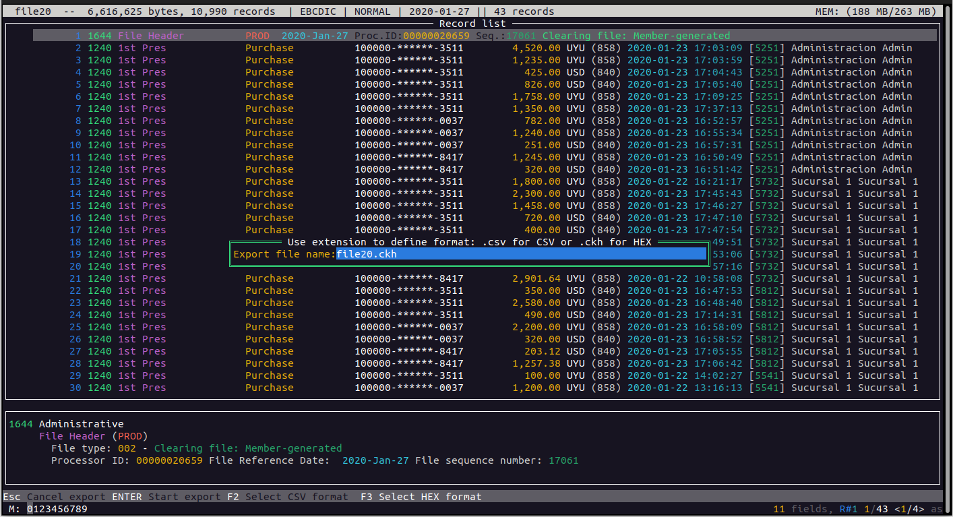Click the NORMAL mode indicator
The image size is (953, 517).
[x=372, y=11]
